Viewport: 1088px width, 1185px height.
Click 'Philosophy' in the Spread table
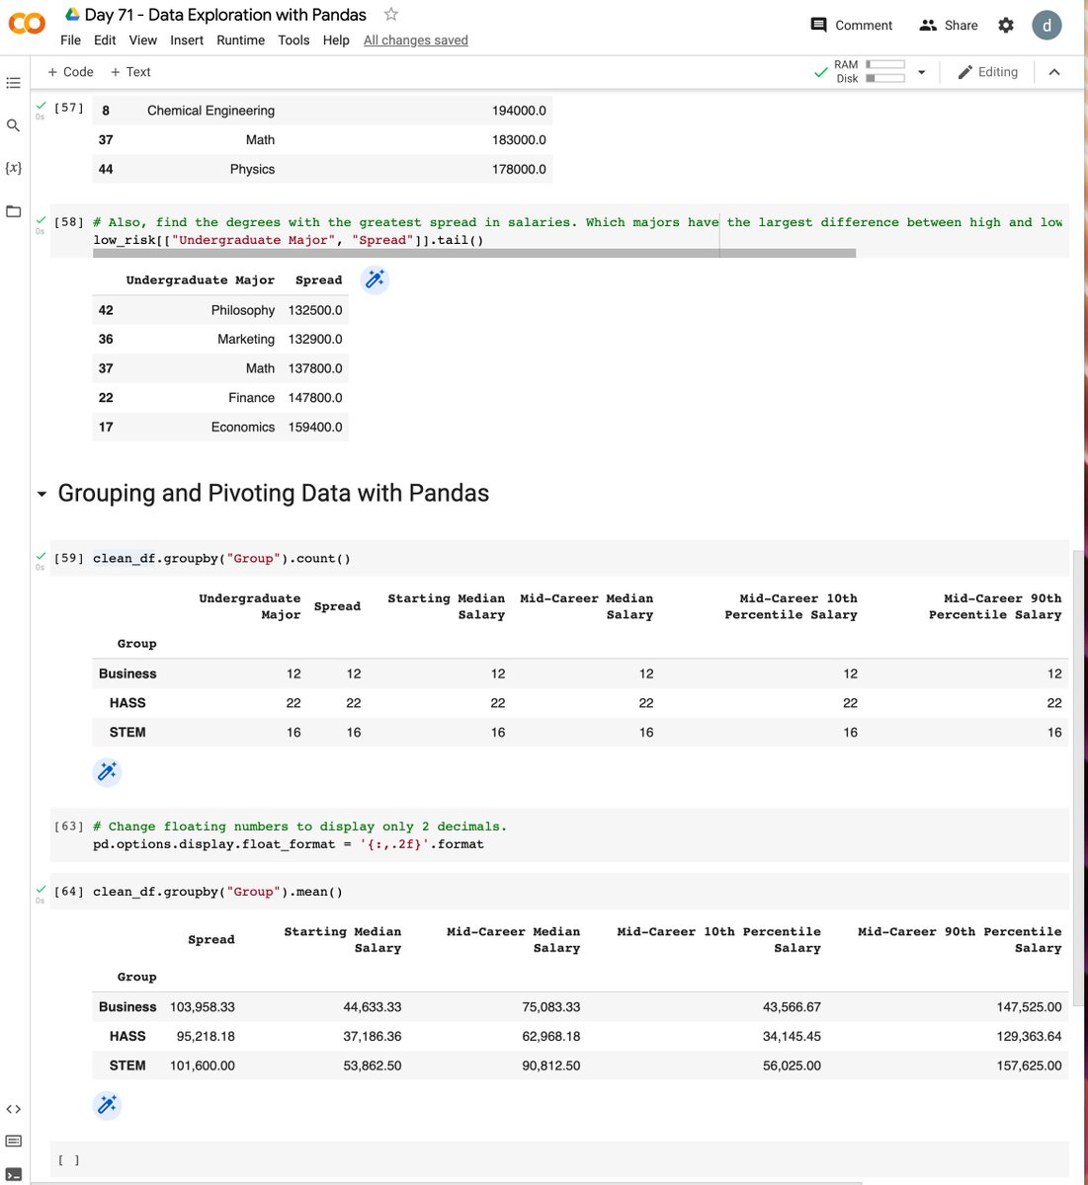coord(243,310)
